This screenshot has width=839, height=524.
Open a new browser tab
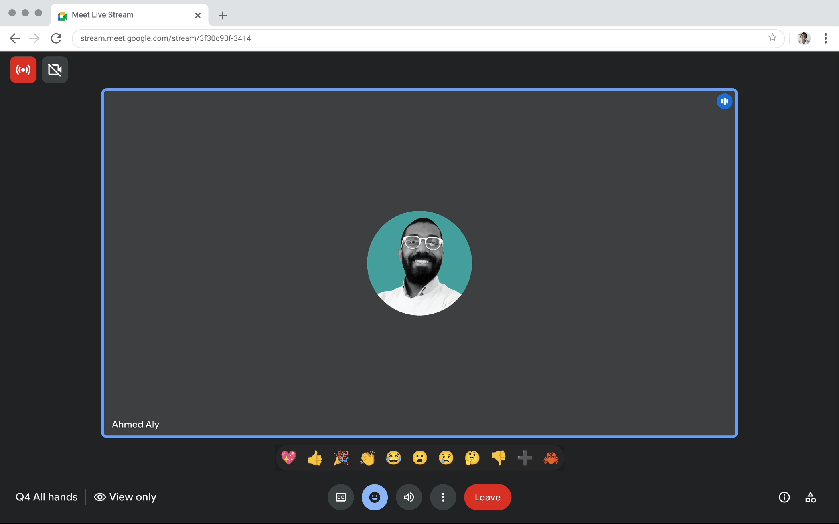223,15
